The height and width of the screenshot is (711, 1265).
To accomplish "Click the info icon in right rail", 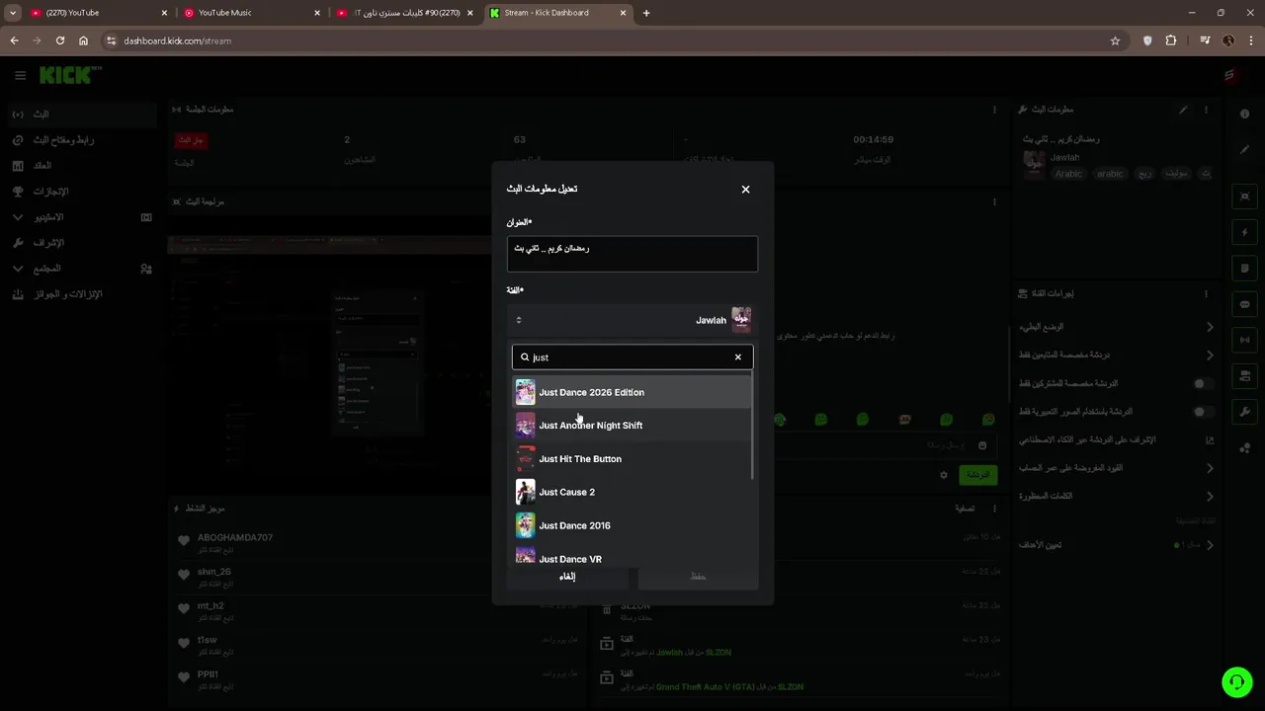I will [1244, 115].
